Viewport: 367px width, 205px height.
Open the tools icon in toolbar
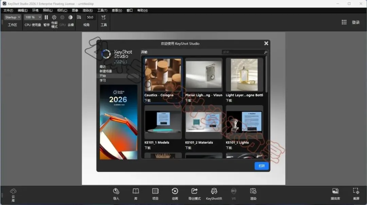click(103, 17)
